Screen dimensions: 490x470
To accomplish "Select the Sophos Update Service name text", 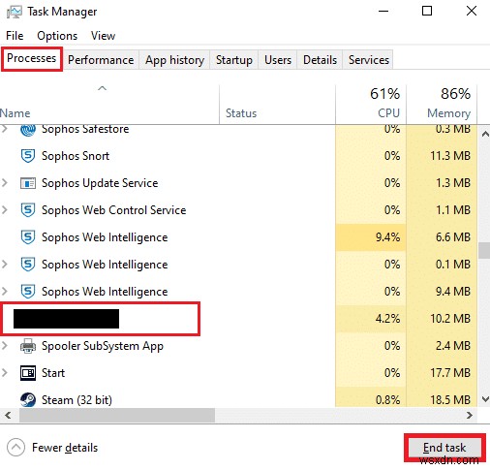I will [x=100, y=183].
